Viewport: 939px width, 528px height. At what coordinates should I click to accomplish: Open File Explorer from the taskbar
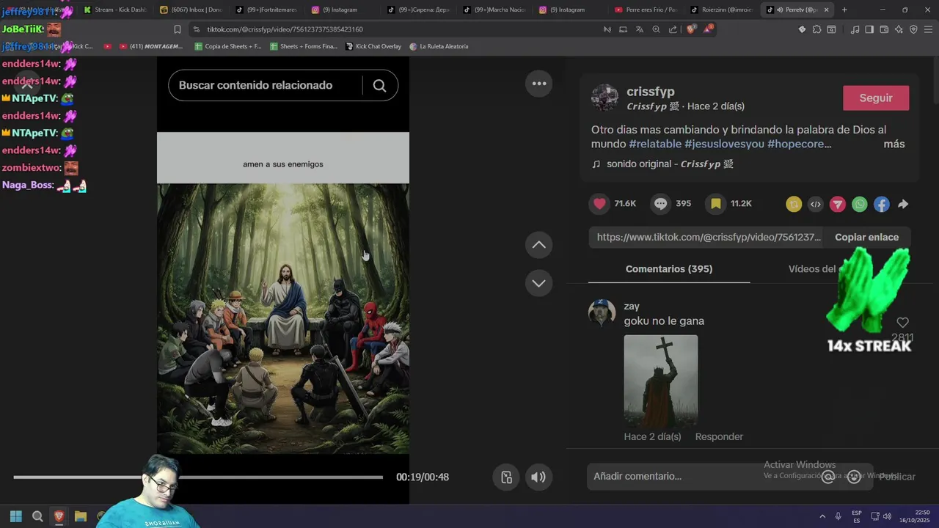81,516
